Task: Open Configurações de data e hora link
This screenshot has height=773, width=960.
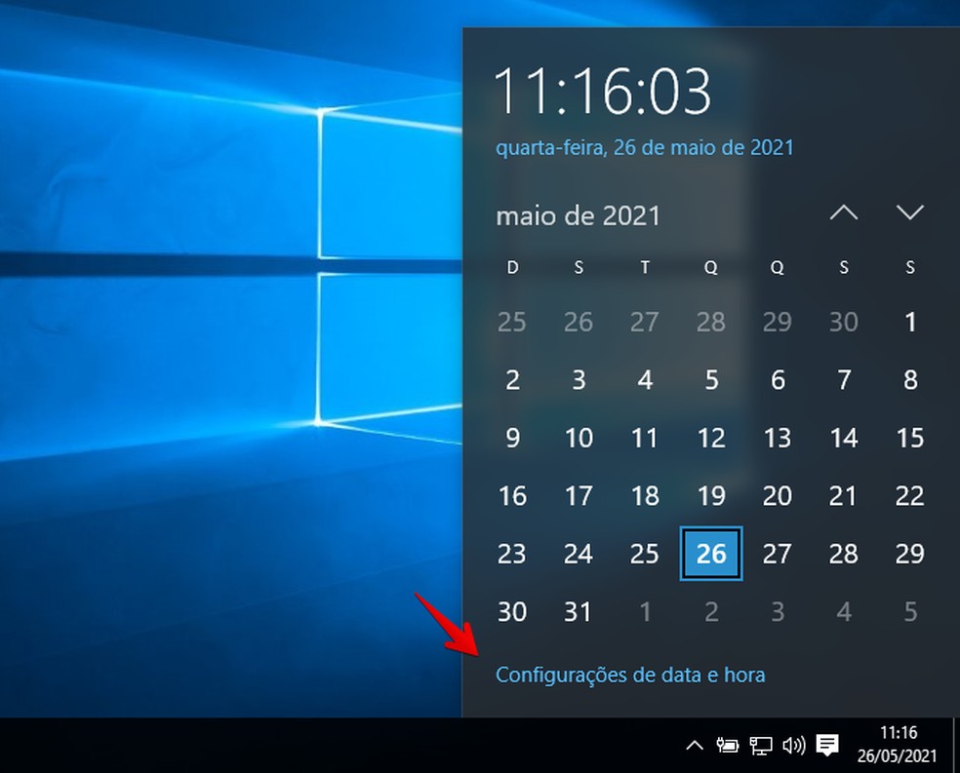Action: [x=630, y=676]
